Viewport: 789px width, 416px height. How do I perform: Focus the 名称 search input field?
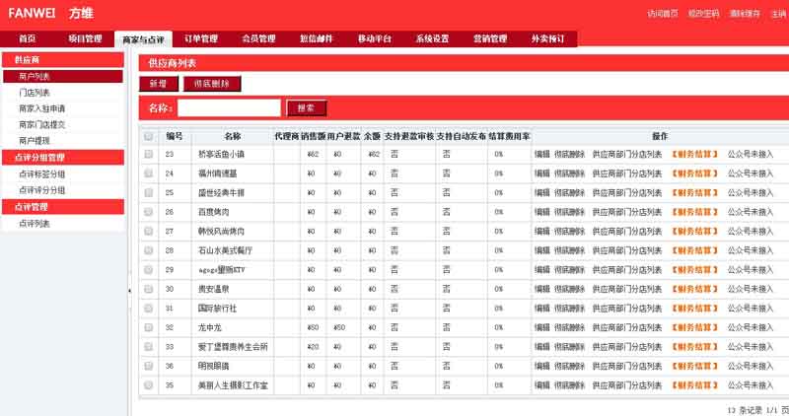(229, 107)
